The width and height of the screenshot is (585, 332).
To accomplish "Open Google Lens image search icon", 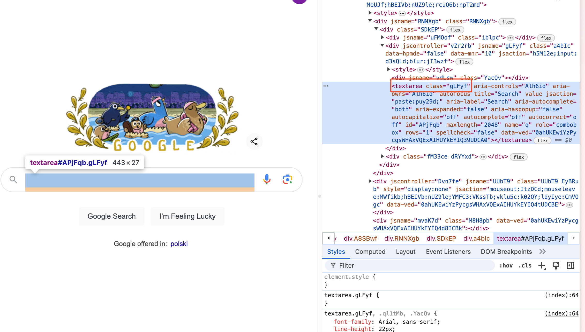I will 288,179.
